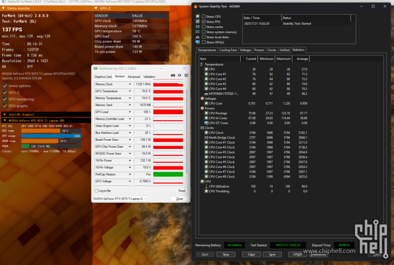This screenshot has height=265, width=394.
Task: Click the Clear button in AIDA64
Action: point(251,255)
